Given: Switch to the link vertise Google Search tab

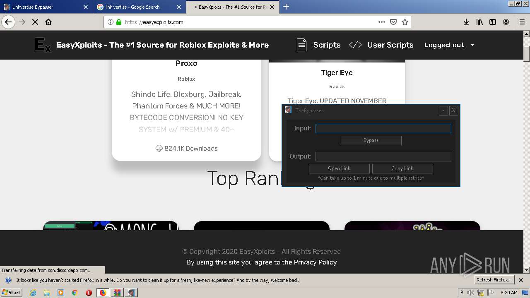Looking at the screenshot, I should [x=140, y=7].
